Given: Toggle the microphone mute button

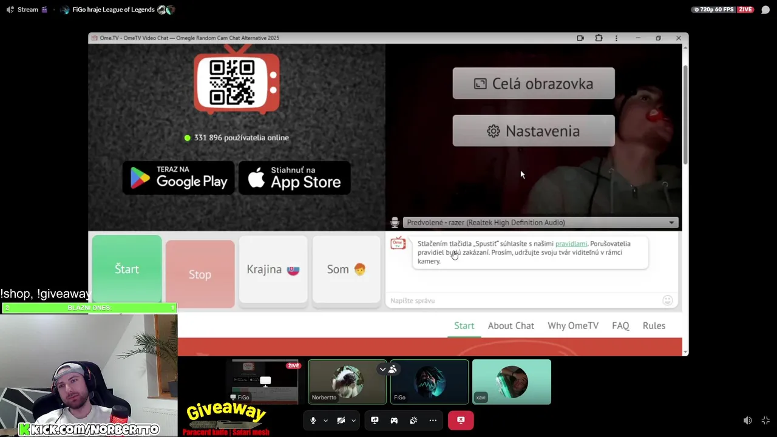Looking at the screenshot, I should click(313, 421).
